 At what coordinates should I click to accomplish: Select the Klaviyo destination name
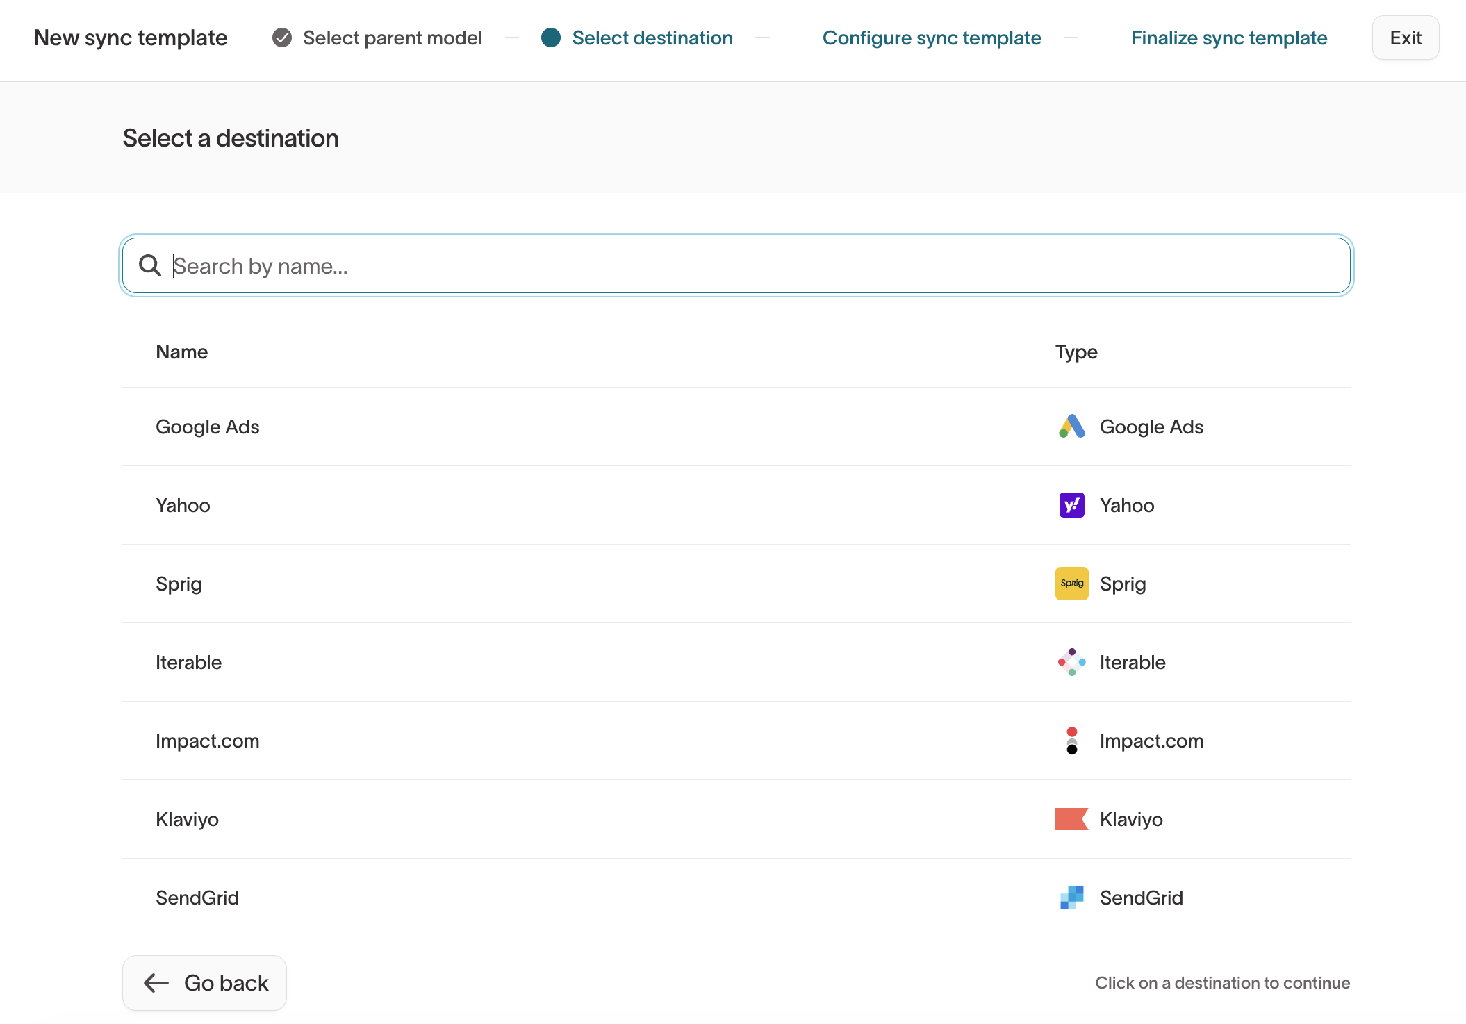click(187, 819)
